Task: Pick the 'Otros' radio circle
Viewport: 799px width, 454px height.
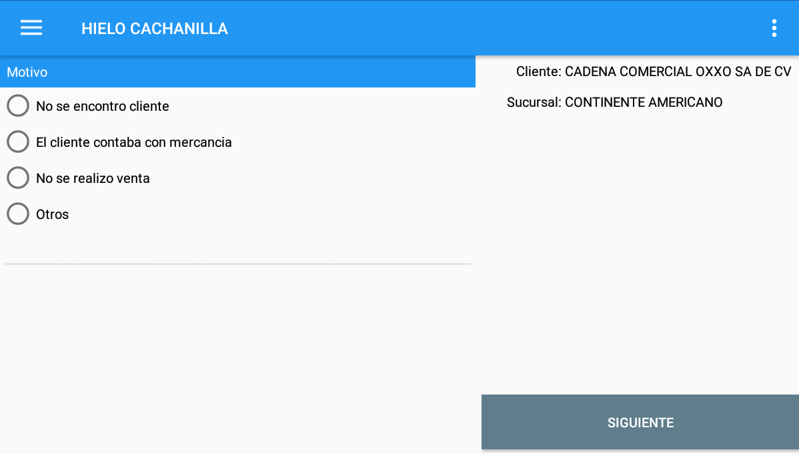Action: coord(18,214)
